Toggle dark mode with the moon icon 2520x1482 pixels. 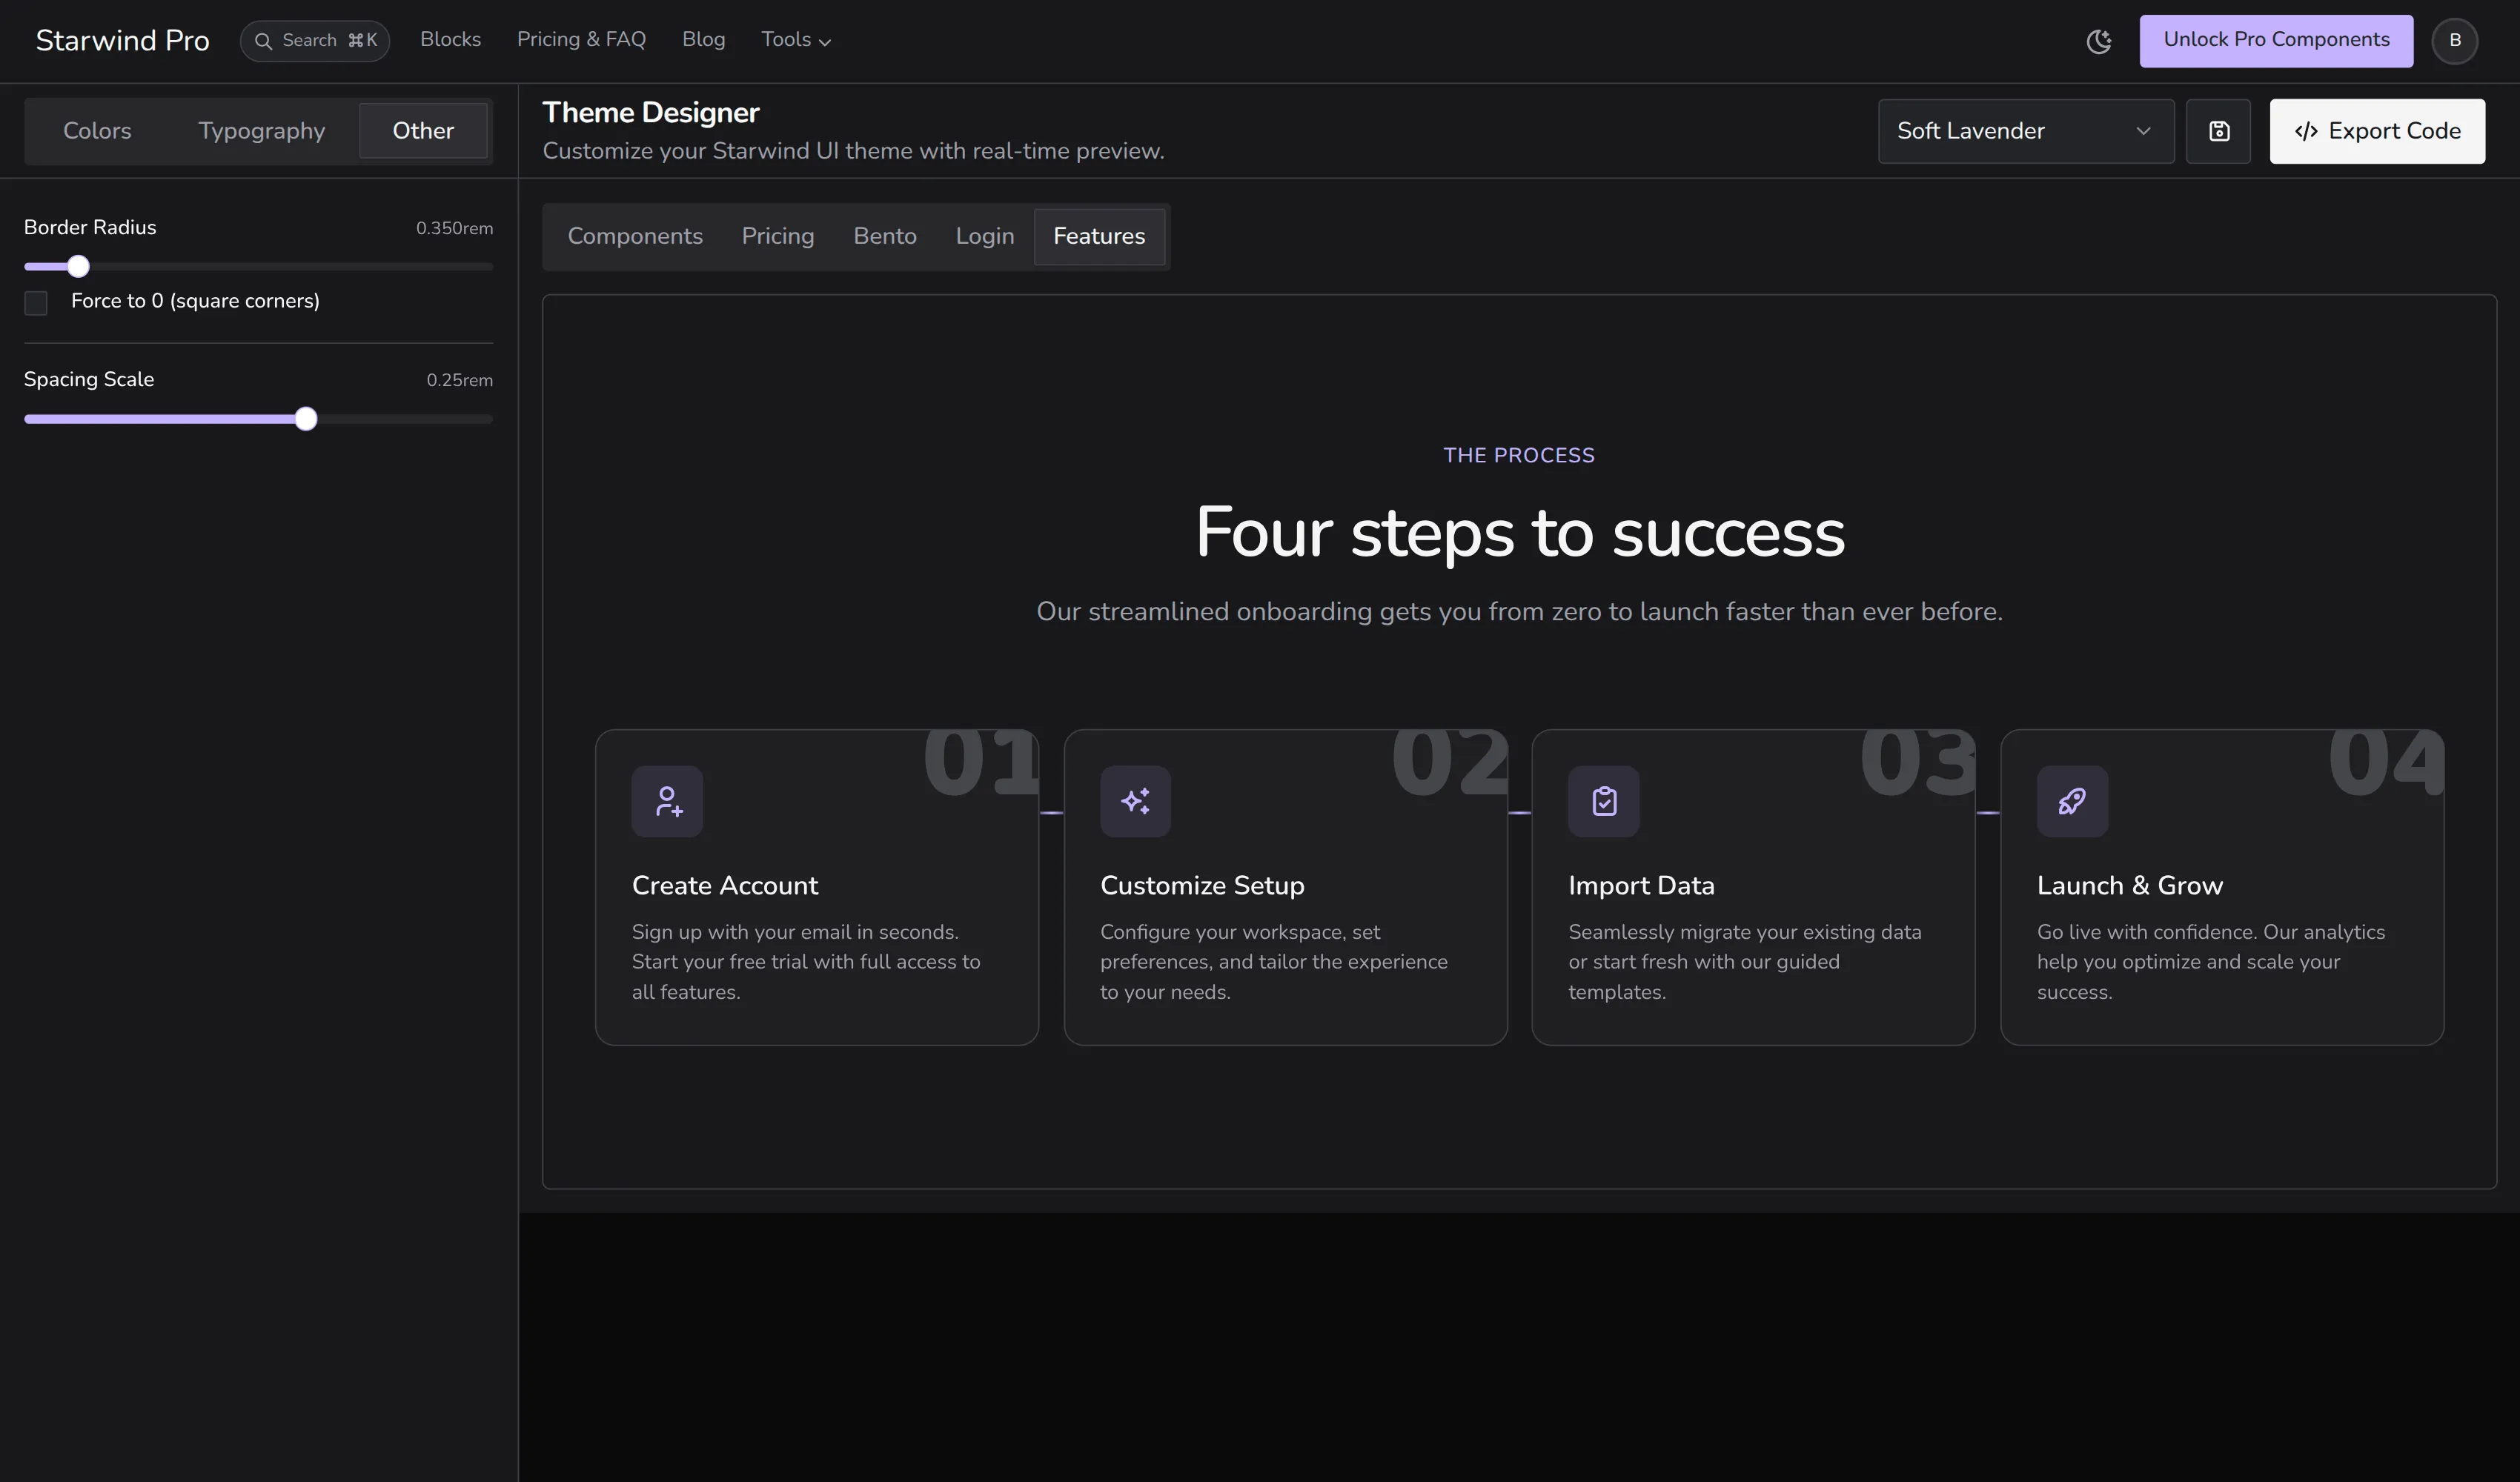click(x=2100, y=41)
